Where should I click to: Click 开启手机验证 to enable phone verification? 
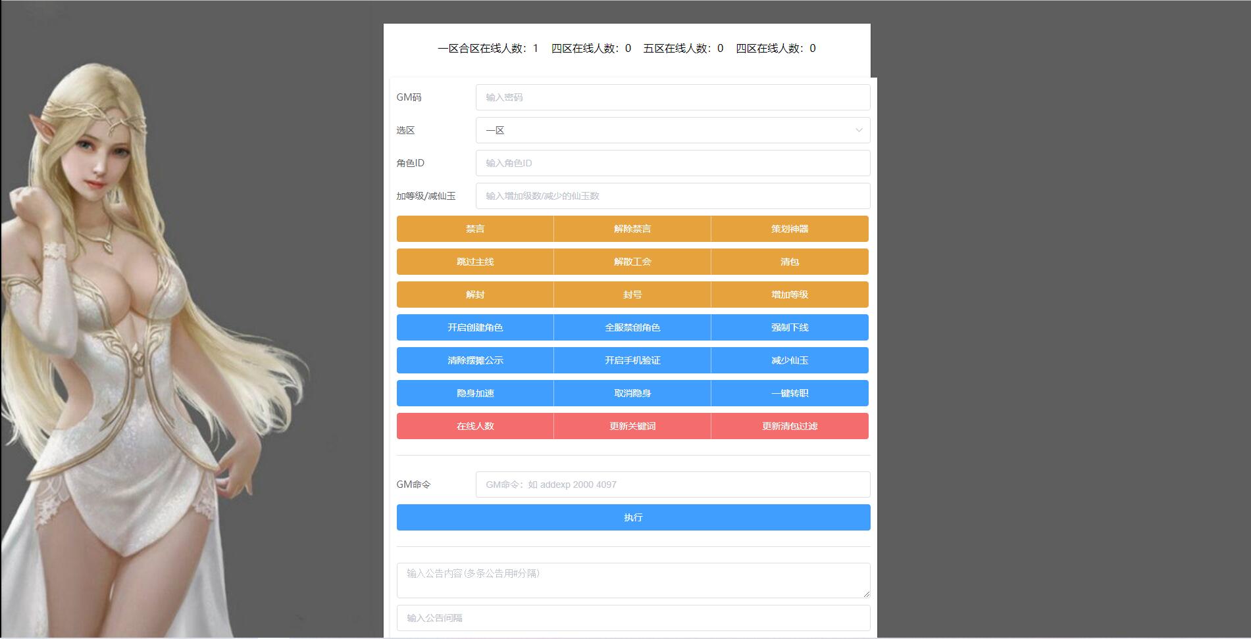click(632, 360)
